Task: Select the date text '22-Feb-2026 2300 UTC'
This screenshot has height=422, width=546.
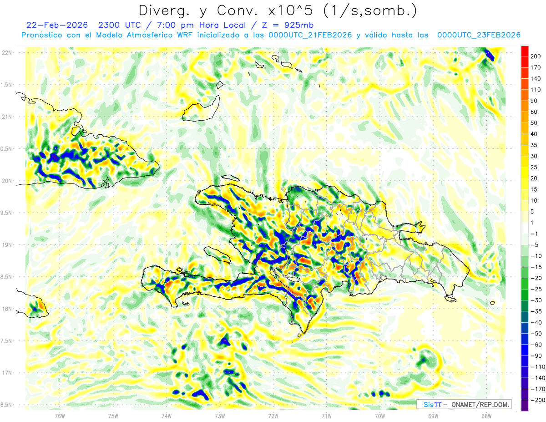Action: coord(84,25)
